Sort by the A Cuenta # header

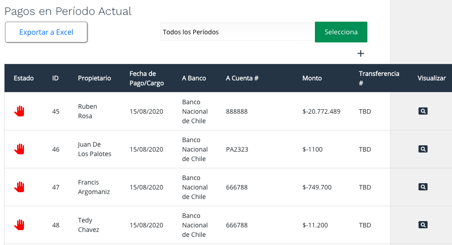(x=242, y=78)
